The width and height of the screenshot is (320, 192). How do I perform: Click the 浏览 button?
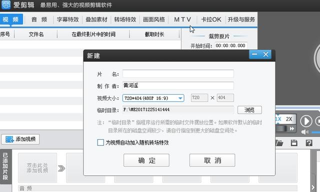(249, 110)
